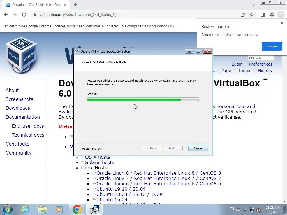The image size is (287, 215).
Task: Open Oracle Linux 7 / CentOS 7 link
Action: (159, 178)
